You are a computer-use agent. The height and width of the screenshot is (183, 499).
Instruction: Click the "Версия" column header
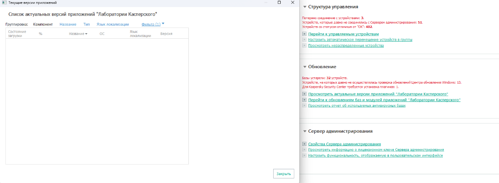pyautogui.click(x=166, y=33)
